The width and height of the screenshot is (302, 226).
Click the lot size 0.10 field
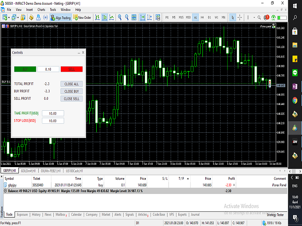click(x=48, y=69)
